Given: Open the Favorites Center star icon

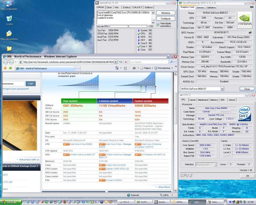Looking at the screenshot, I should click(x=5, y=68).
